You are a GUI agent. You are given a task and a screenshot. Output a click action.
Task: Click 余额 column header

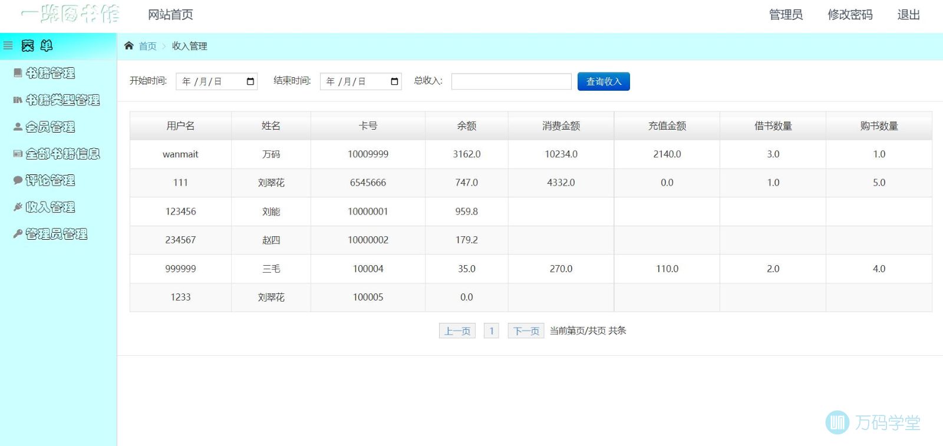(x=467, y=125)
